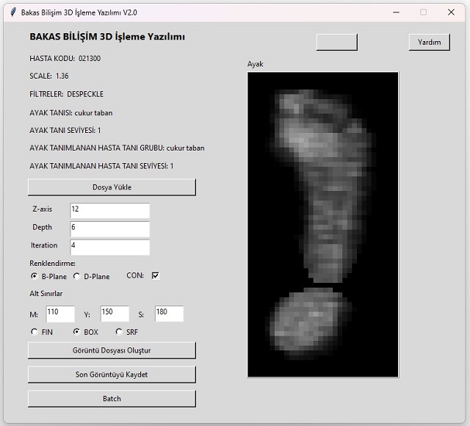
Task: Focus the Depth input field
Action: [x=109, y=229]
